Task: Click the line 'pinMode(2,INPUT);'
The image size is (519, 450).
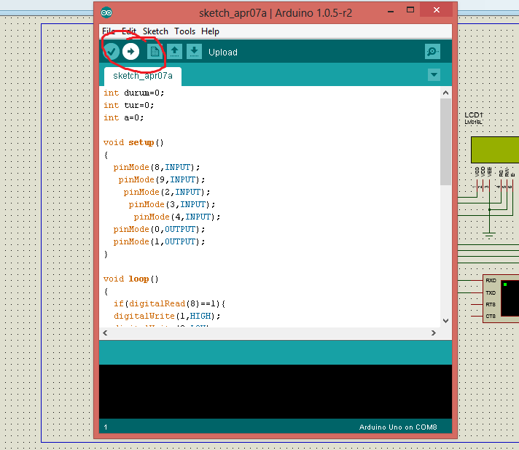Action: coord(167,193)
